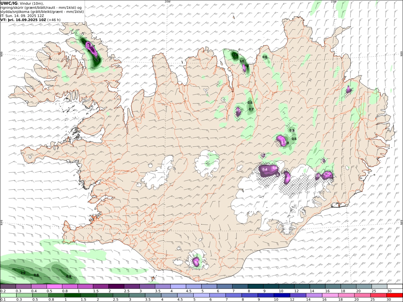Click the bright red lower swatch after 30
This screenshot has height=302, width=403.
coord(395,295)
